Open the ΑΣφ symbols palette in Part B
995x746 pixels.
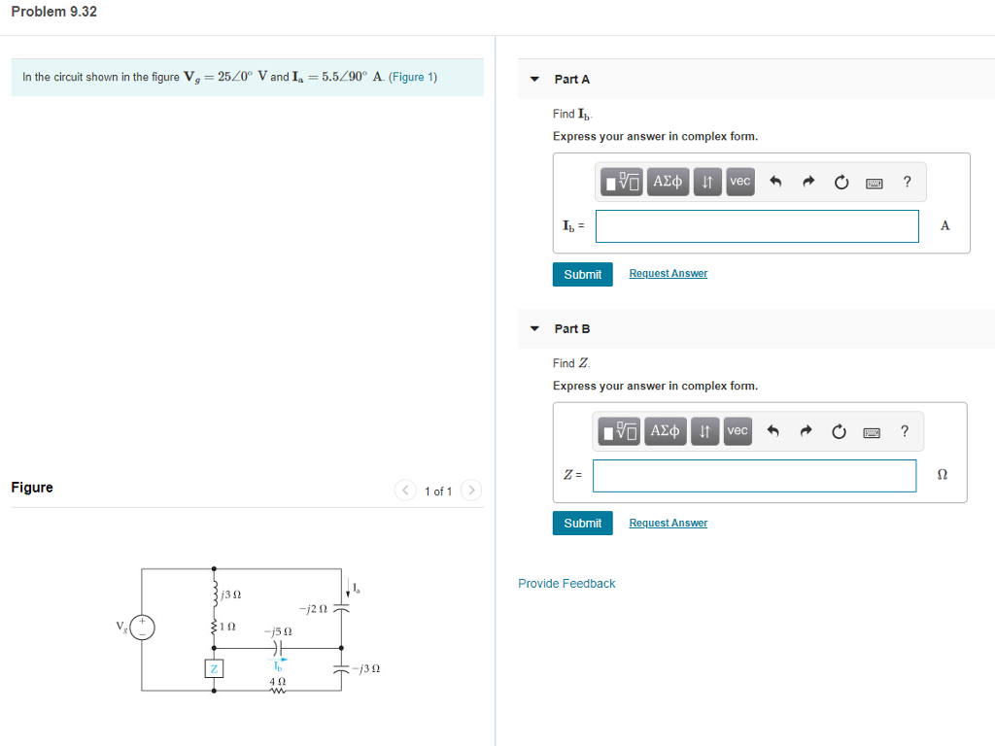[x=665, y=431]
